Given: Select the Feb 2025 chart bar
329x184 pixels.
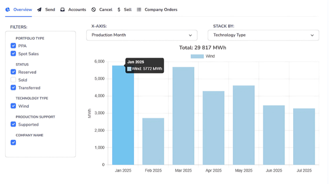Looking at the screenshot, I should 153,141.
